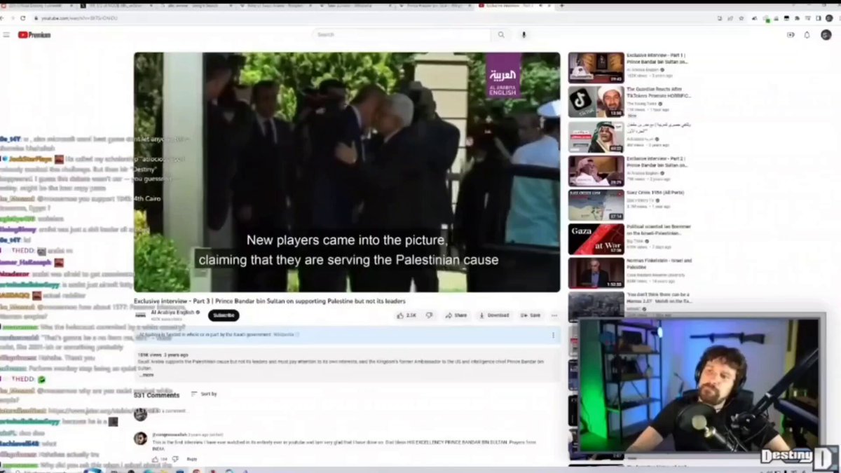Open the notifications bell
This screenshot has height=473, width=841.
pyautogui.click(x=807, y=34)
